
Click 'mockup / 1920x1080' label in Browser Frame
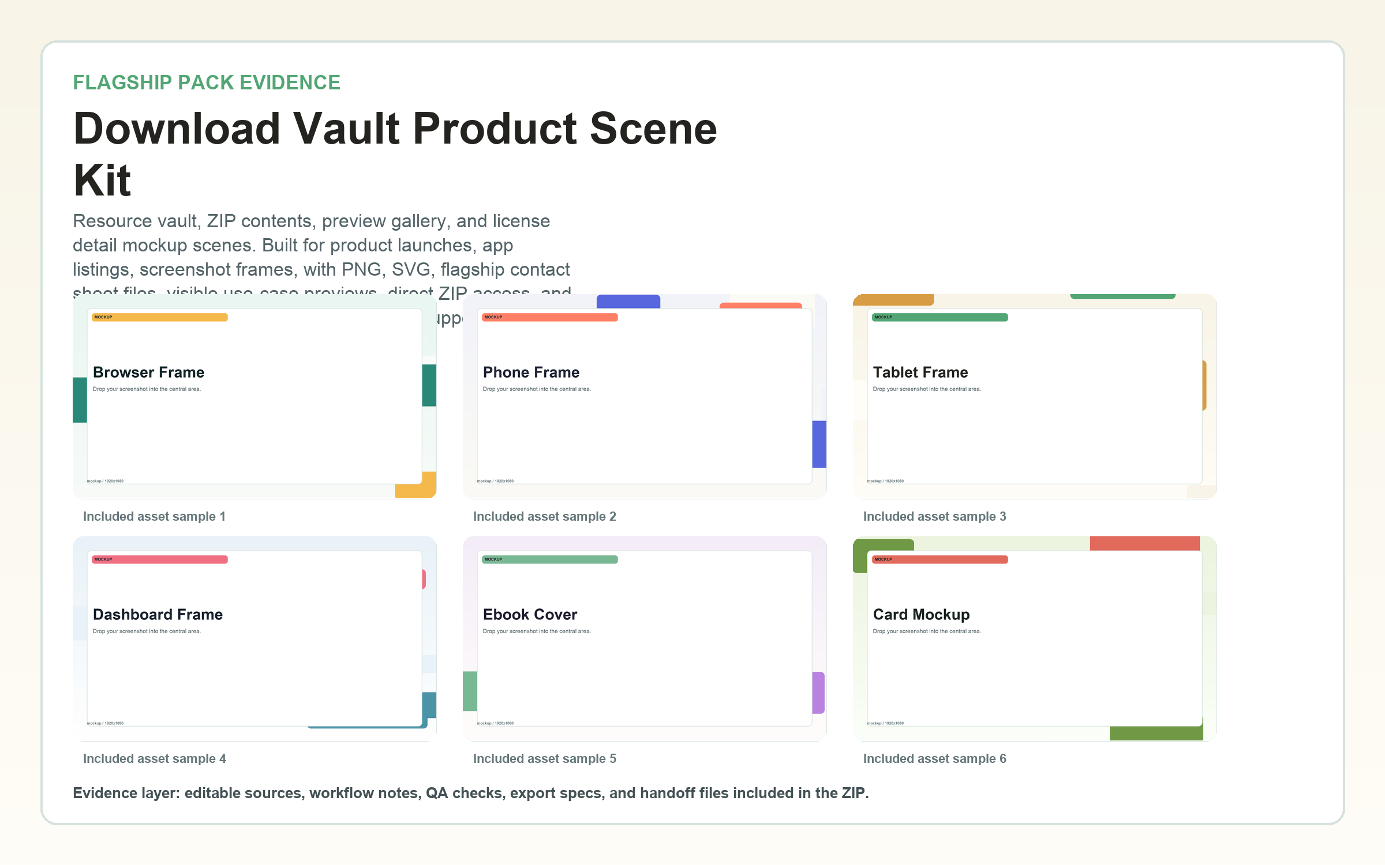(105, 481)
